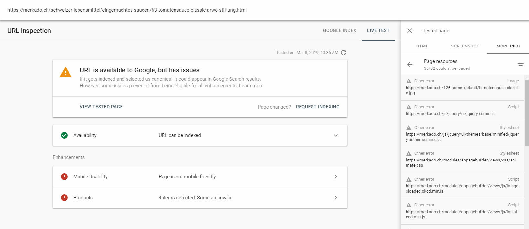Open Mobile Usability details chevron
Image resolution: width=529 pixels, height=229 pixels.
[336, 177]
